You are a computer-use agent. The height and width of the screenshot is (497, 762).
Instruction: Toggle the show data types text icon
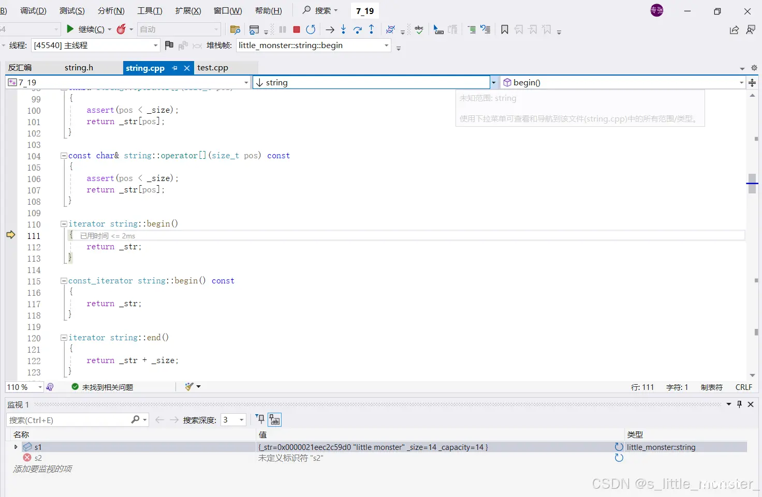[x=274, y=420]
